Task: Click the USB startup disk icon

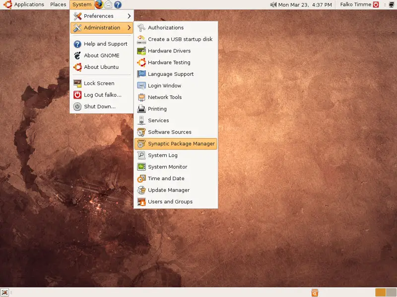Action: (141, 39)
